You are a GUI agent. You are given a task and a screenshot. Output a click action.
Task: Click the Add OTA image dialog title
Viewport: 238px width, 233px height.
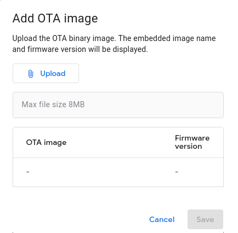tap(55, 19)
